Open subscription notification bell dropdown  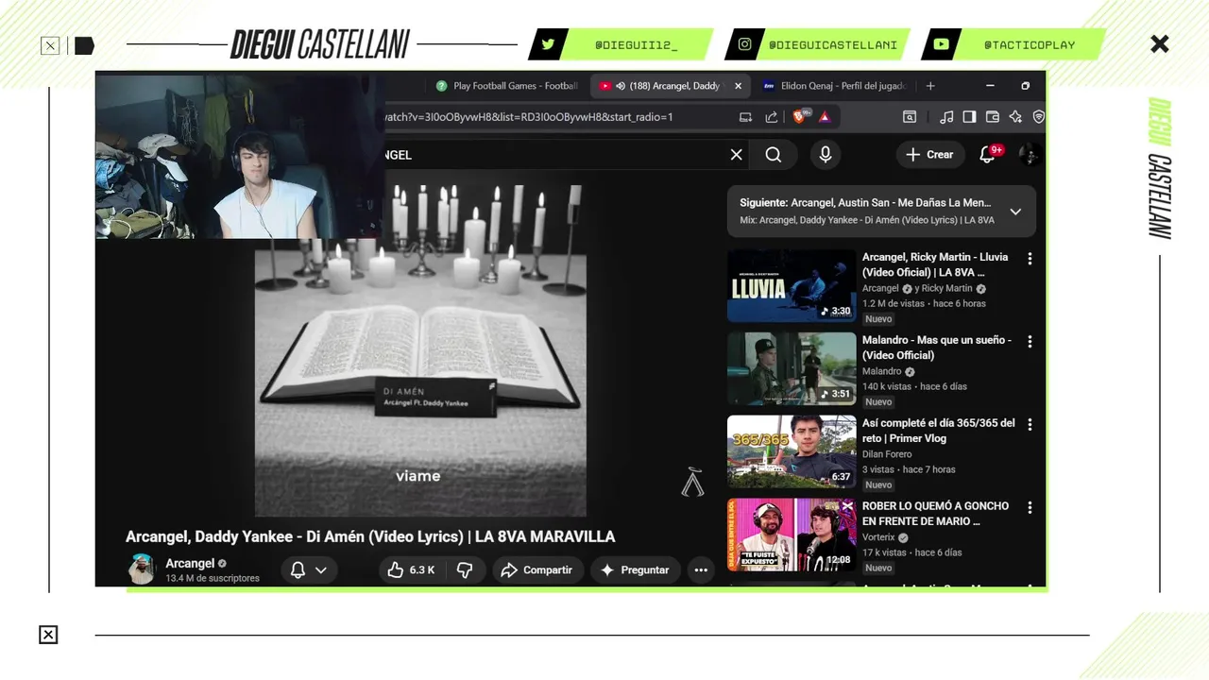point(309,570)
